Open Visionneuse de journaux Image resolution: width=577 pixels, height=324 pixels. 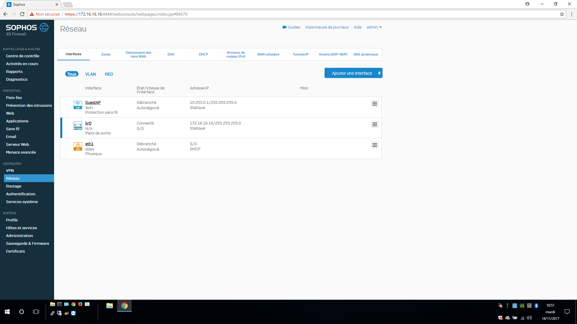327,27
